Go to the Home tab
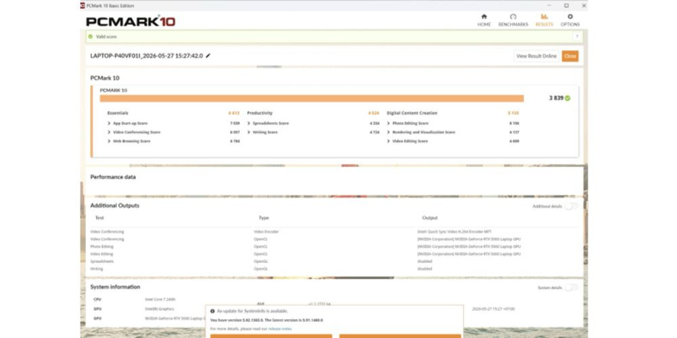 [x=483, y=20]
